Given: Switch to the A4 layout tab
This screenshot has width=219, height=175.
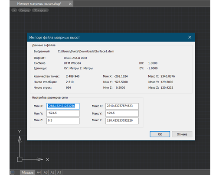Looking at the screenshot, I should [39, 172].
